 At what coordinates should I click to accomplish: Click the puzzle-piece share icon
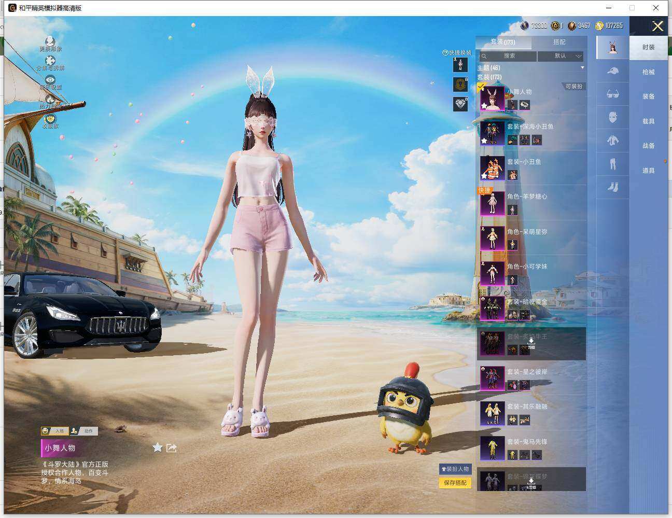pyautogui.click(x=50, y=61)
